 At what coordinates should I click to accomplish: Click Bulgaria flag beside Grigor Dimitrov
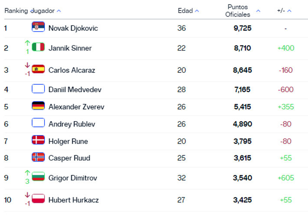pyautogui.click(x=38, y=177)
